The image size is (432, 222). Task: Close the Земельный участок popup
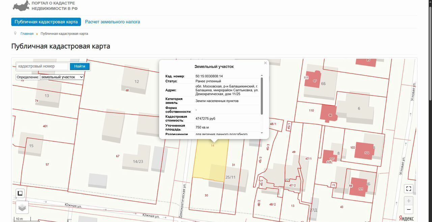click(x=265, y=63)
